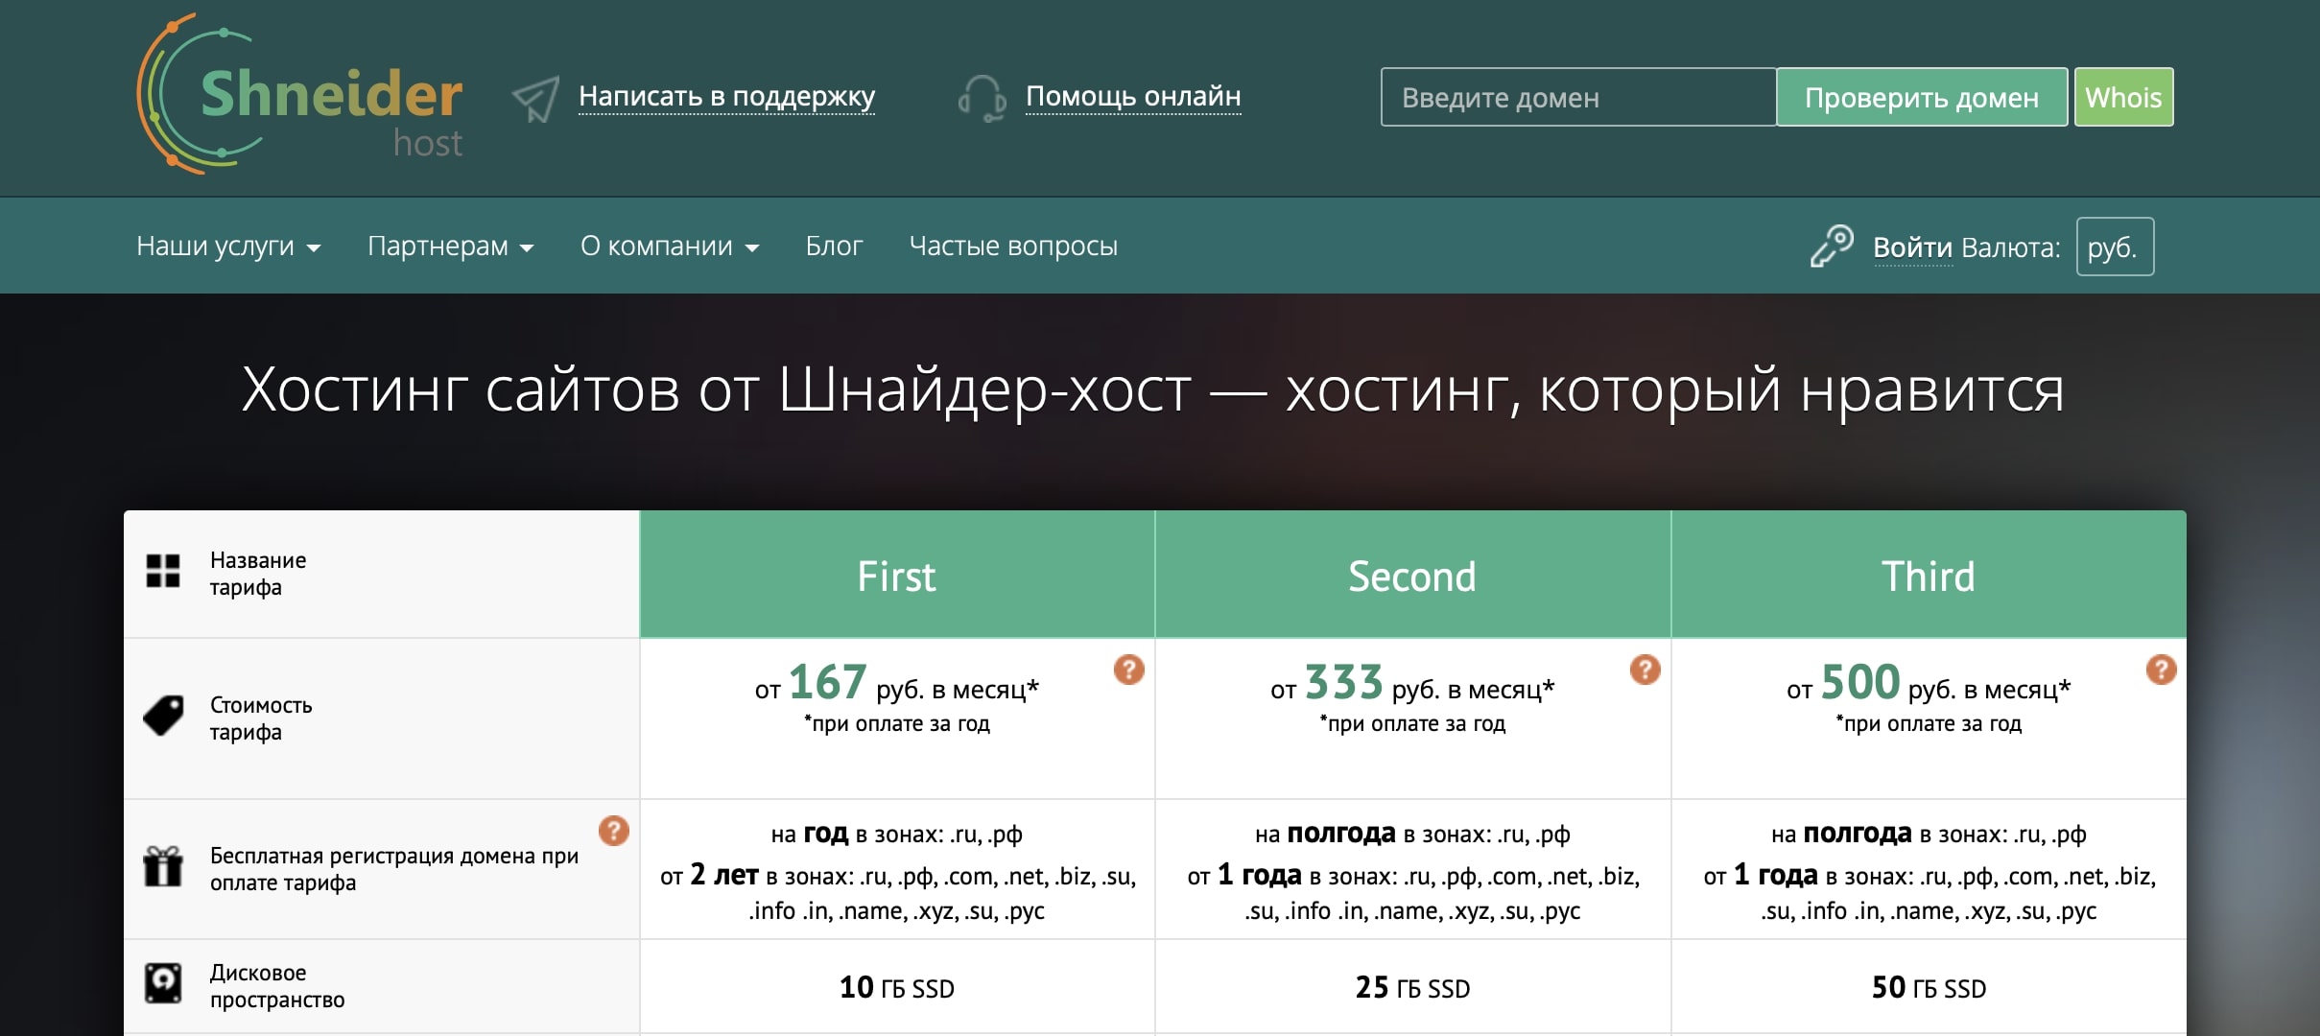2320x1036 pixels.
Task: Click the key login icon
Action: pos(1832,246)
